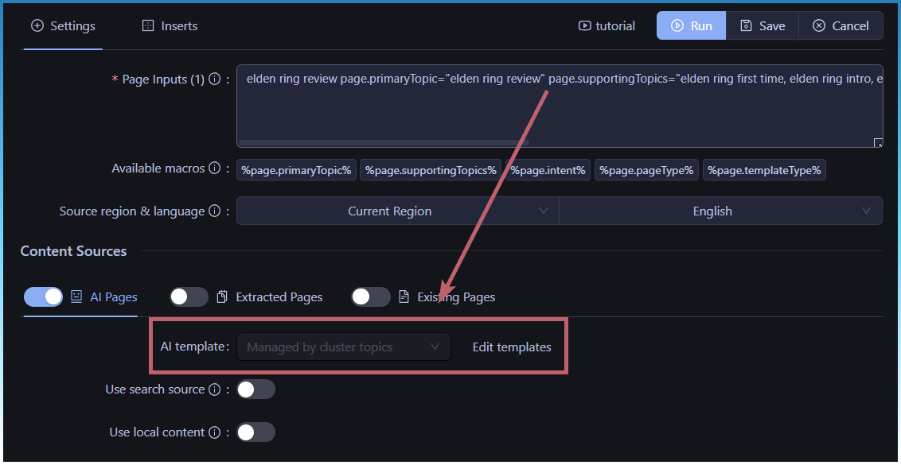This screenshot has width=901, height=465.
Task: Click the %page.primaryTopic% macro chip
Action: tap(296, 170)
